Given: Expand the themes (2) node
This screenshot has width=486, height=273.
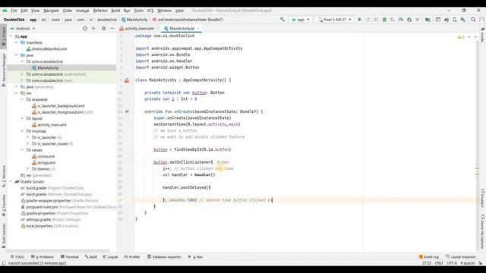Looking at the screenshot, I should [x=27, y=169].
